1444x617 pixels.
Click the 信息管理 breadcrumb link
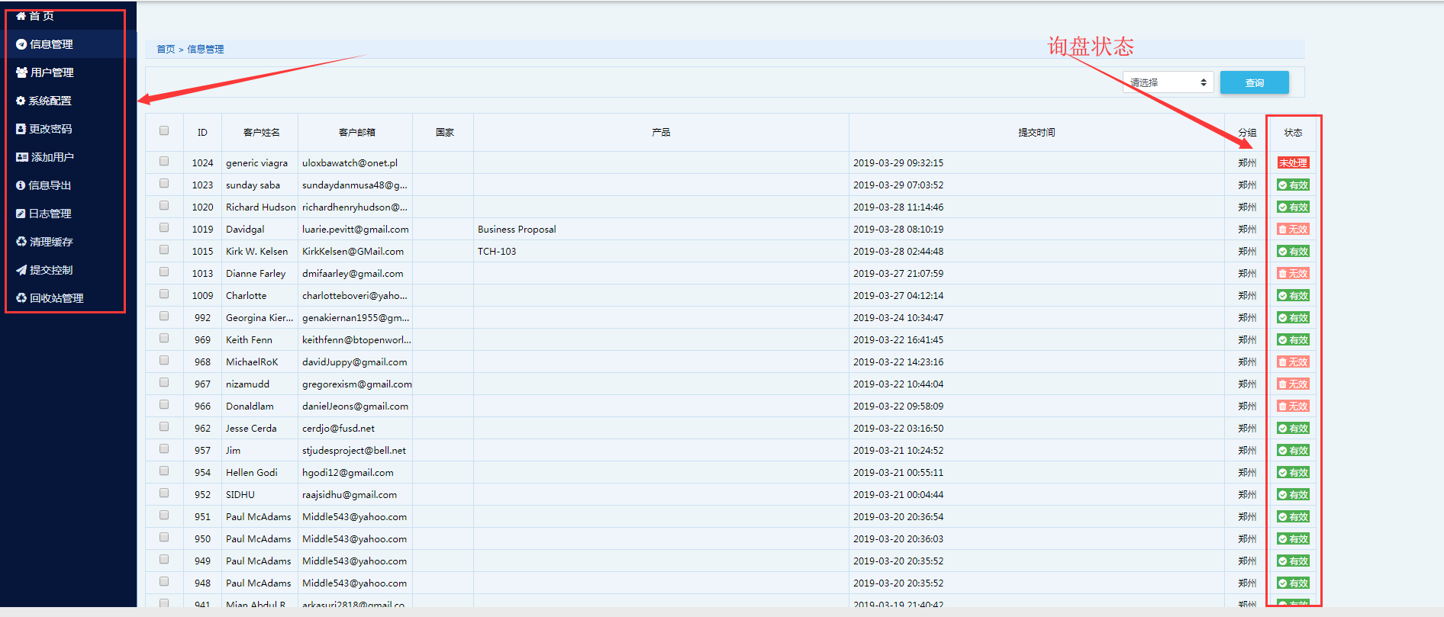[x=205, y=49]
